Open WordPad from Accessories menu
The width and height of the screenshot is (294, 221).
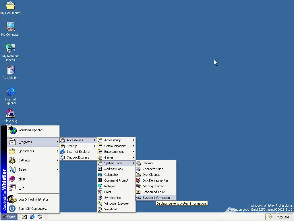pos(116,209)
